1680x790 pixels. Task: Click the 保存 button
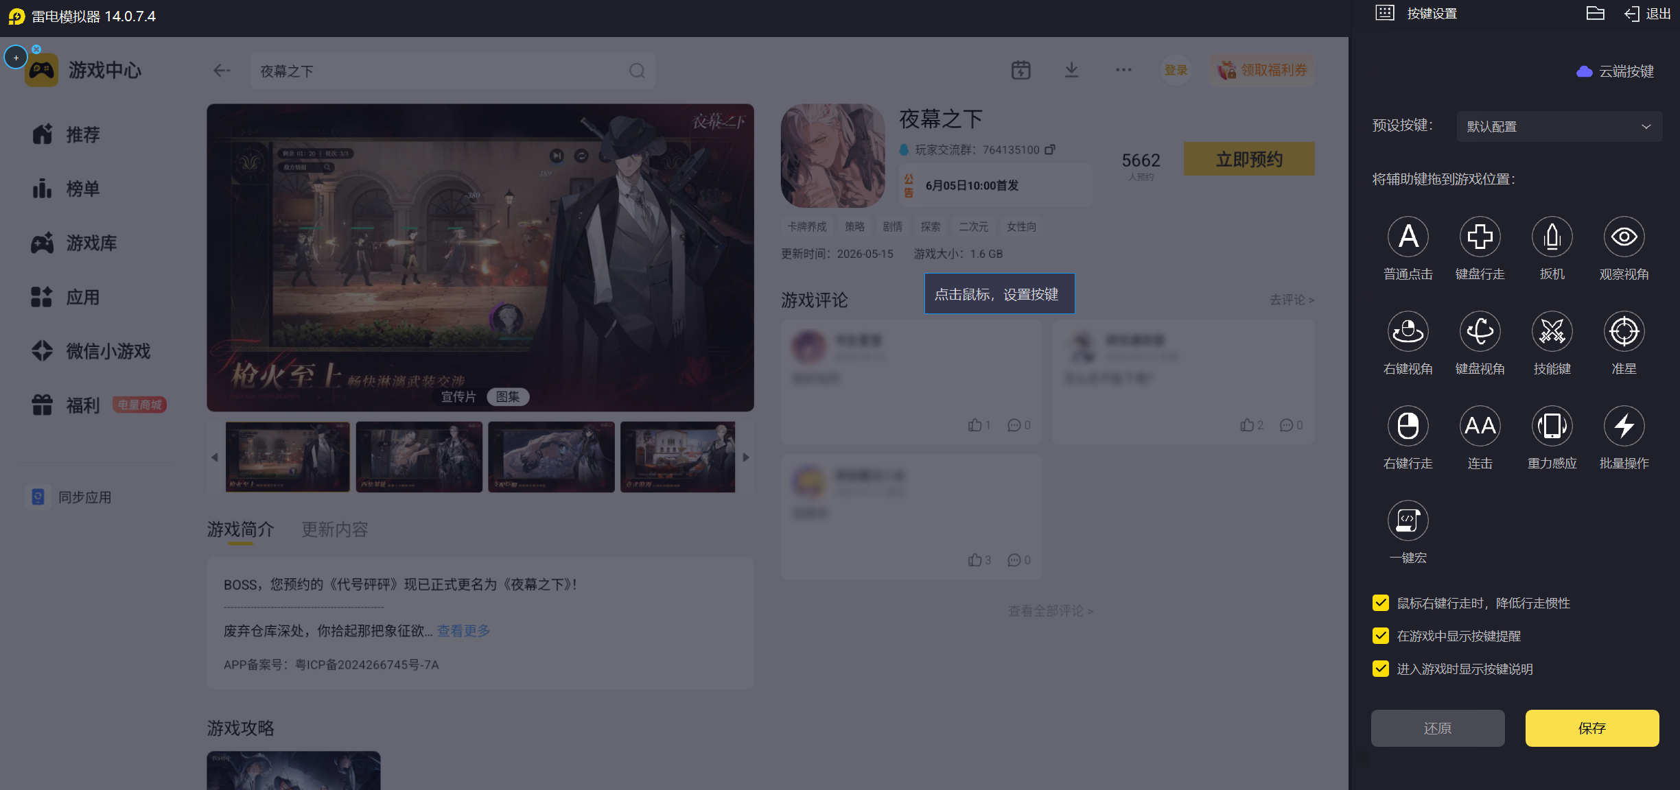point(1592,728)
